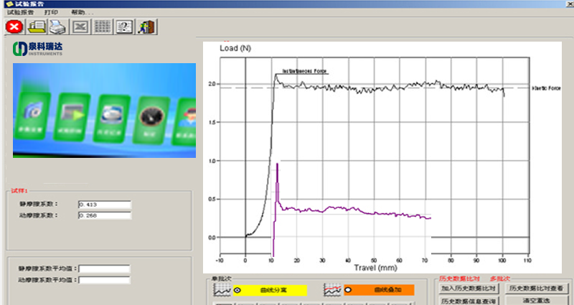The width and height of the screenshot is (574, 305).
Task: Click the 清空重选 button
Action: pyautogui.click(x=538, y=300)
